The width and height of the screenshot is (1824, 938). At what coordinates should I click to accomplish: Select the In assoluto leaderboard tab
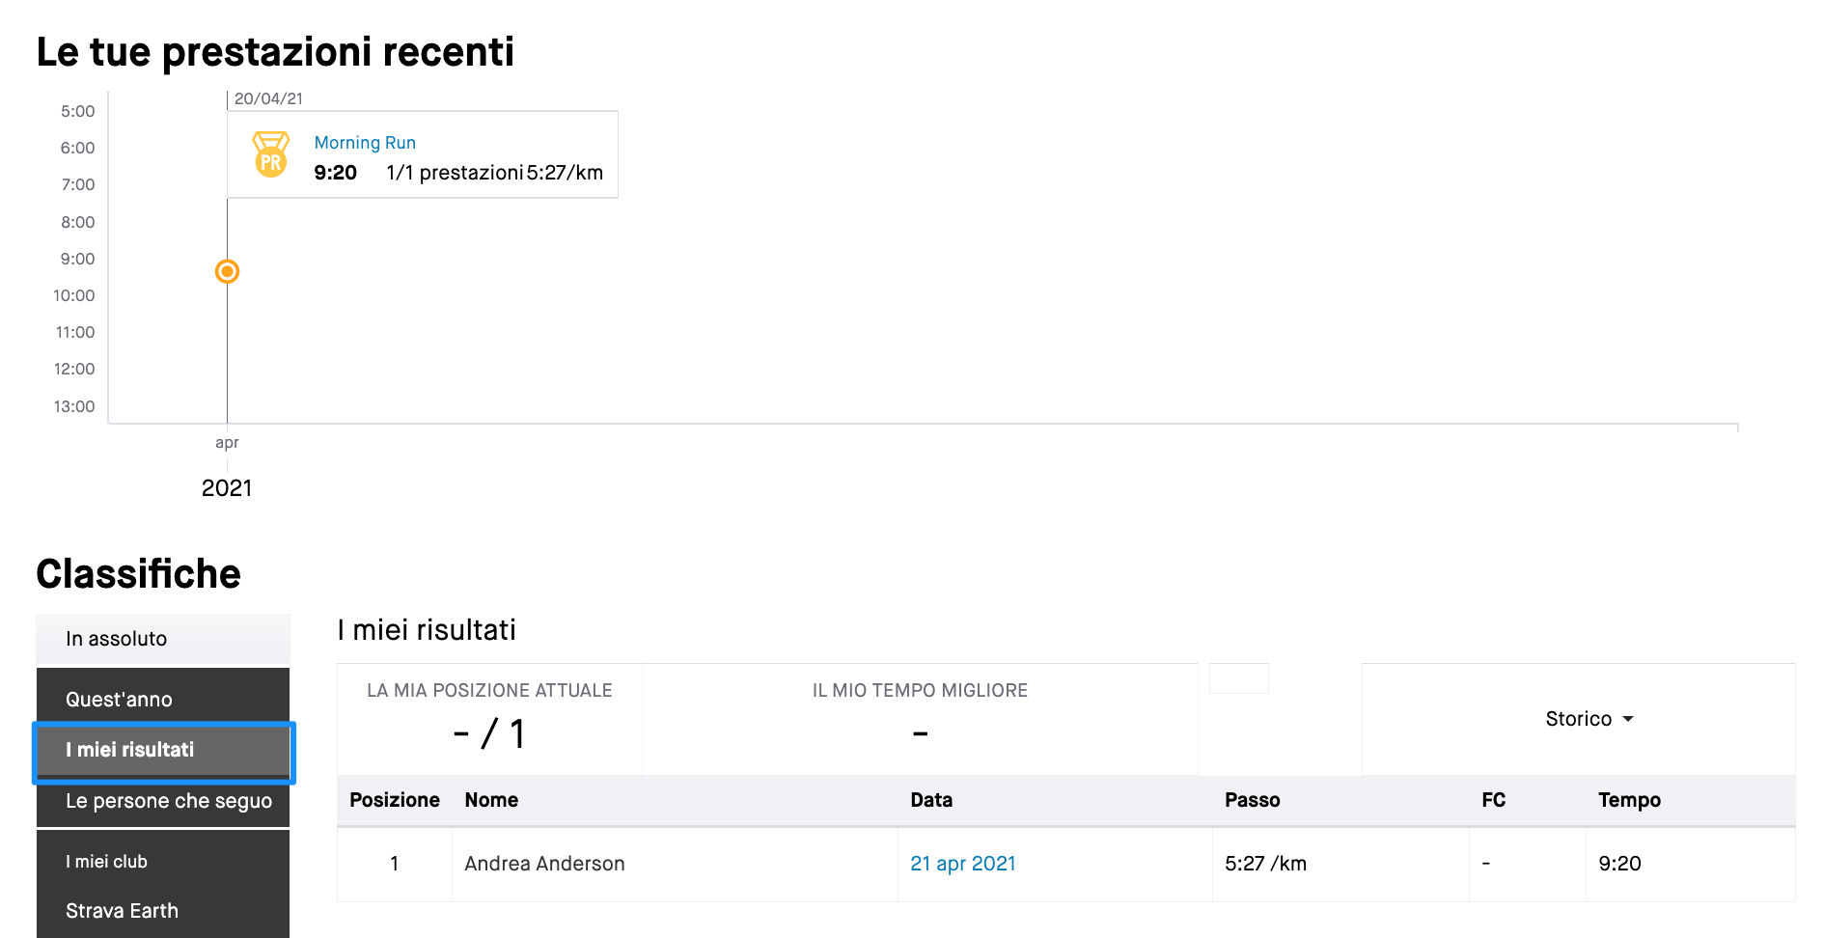coord(163,639)
